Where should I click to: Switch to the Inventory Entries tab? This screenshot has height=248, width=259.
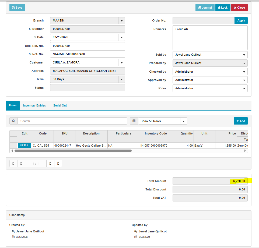click(34, 105)
